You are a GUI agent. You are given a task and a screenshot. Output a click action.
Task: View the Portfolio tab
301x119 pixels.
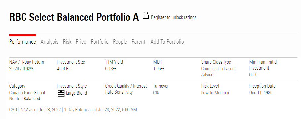point(100,42)
